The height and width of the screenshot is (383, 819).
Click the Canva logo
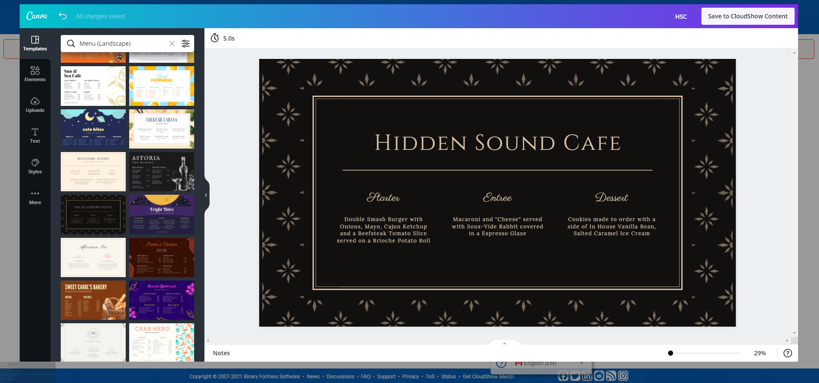tap(37, 16)
